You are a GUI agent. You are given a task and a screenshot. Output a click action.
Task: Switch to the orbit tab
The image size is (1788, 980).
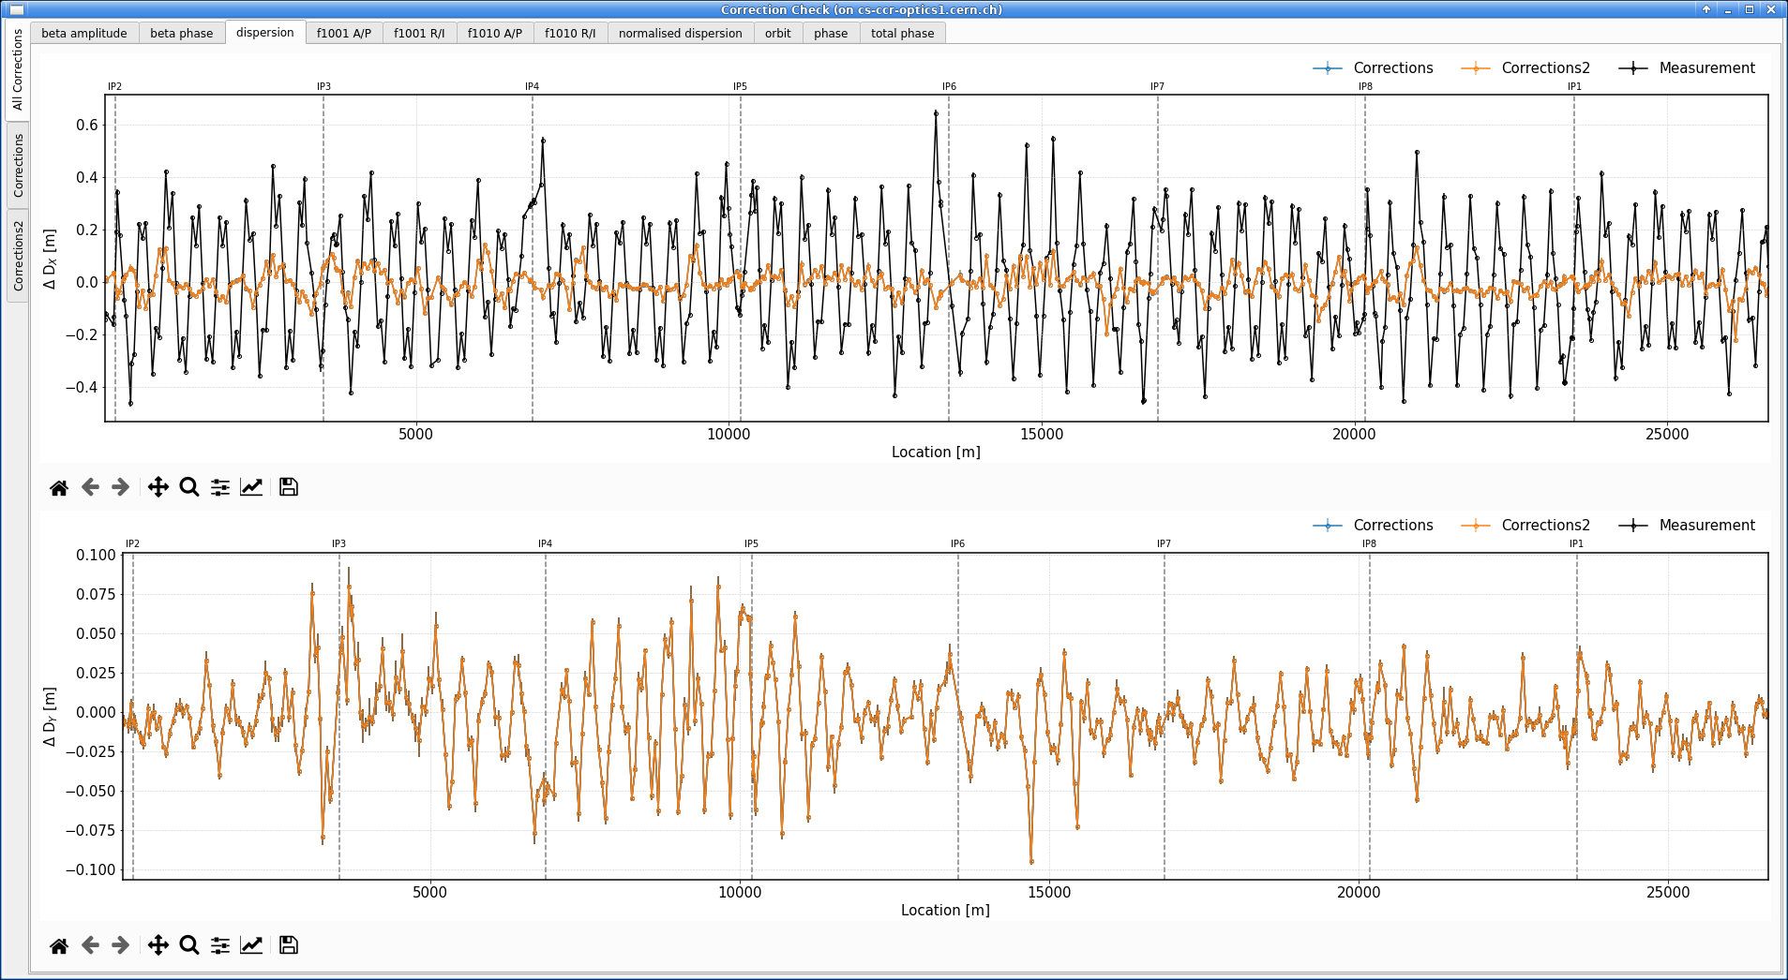coord(778,33)
